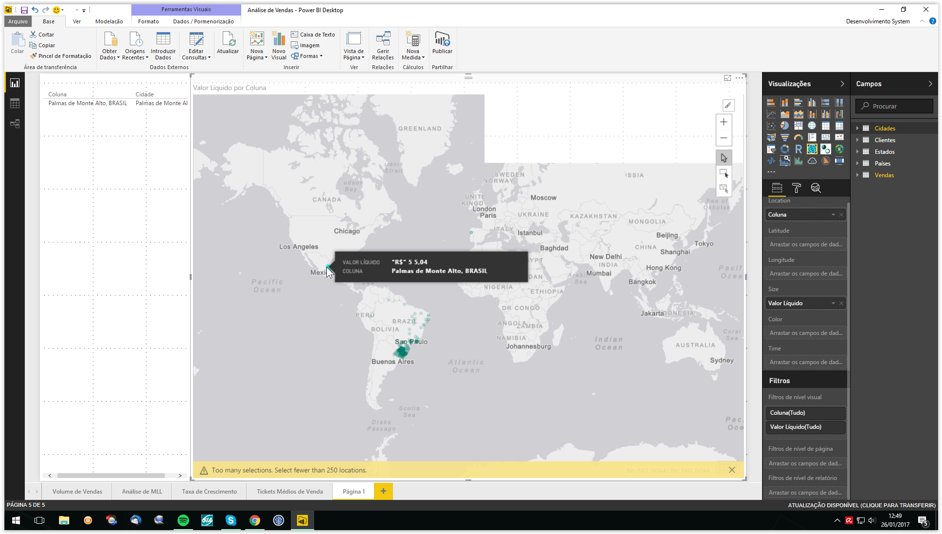This screenshot has height=534, width=942.
Task: Open Coluna field dropdown in Location
Action: 833,215
